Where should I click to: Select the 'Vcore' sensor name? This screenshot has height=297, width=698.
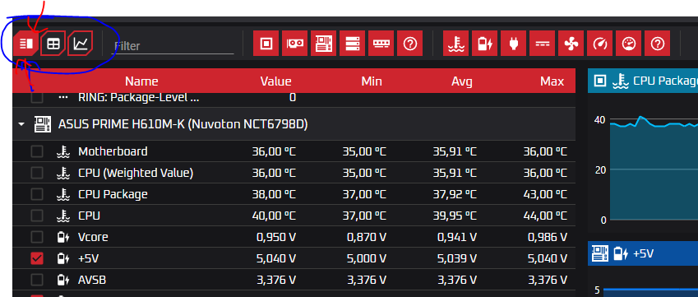[x=93, y=237]
